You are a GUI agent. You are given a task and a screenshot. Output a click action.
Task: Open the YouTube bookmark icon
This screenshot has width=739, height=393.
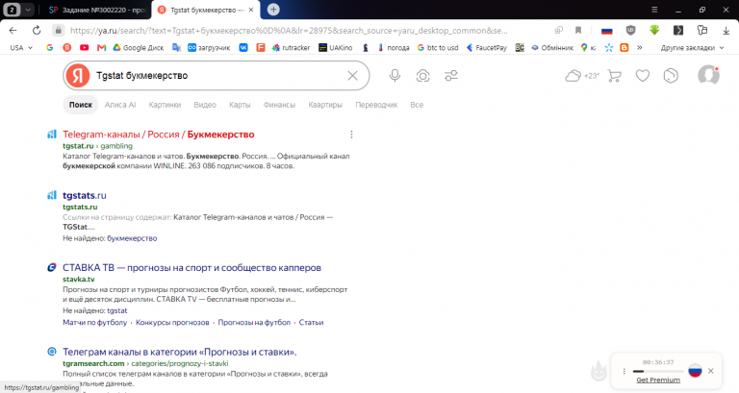[x=85, y=47]
